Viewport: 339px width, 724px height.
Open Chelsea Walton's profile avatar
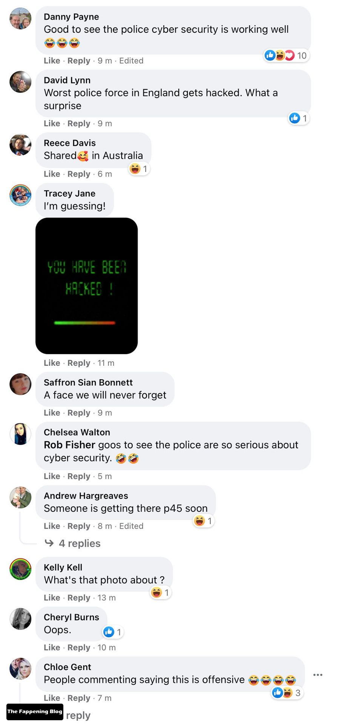coord(20,434)
